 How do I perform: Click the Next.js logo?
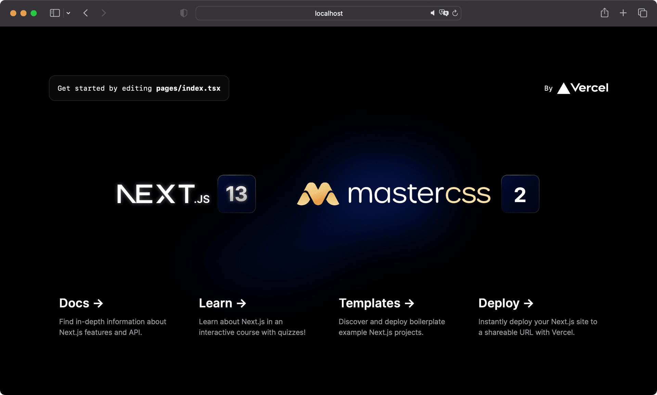point(163,194)
